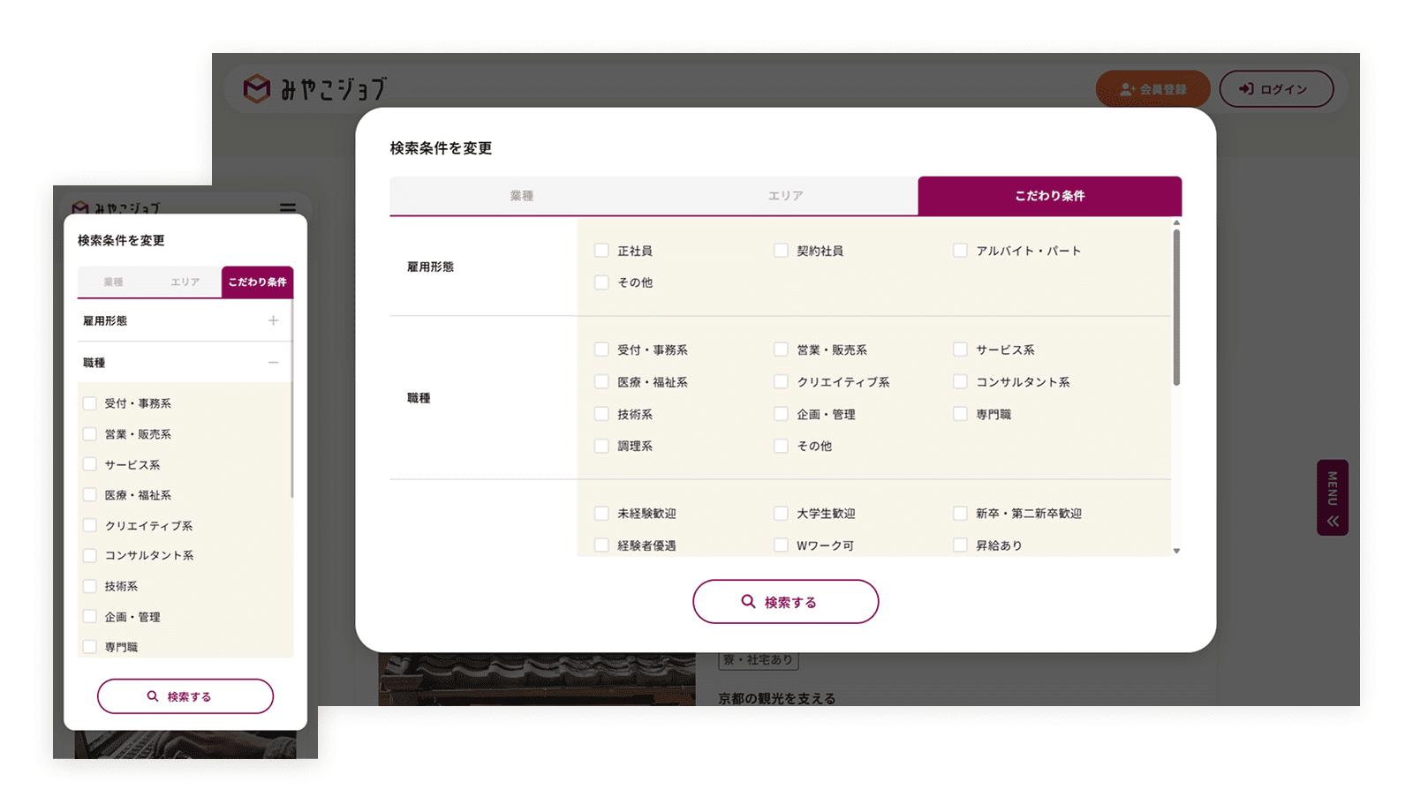Check 受付・事務系 in desktop modal

601,350
